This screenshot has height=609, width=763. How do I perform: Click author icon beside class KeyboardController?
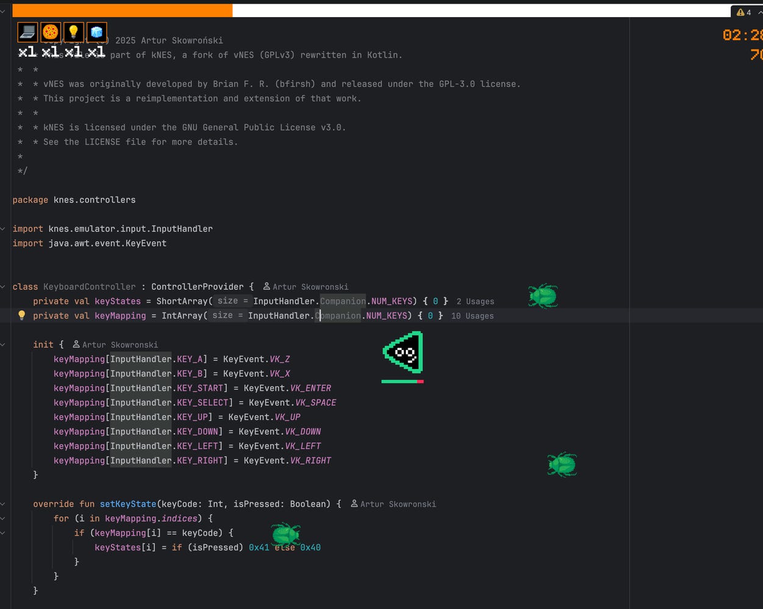pyautogui.click(x=267, y=287)
